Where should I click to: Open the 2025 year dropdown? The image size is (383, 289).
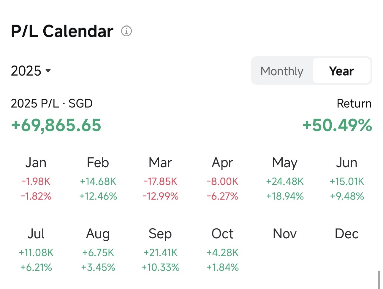tap(31, 71)
